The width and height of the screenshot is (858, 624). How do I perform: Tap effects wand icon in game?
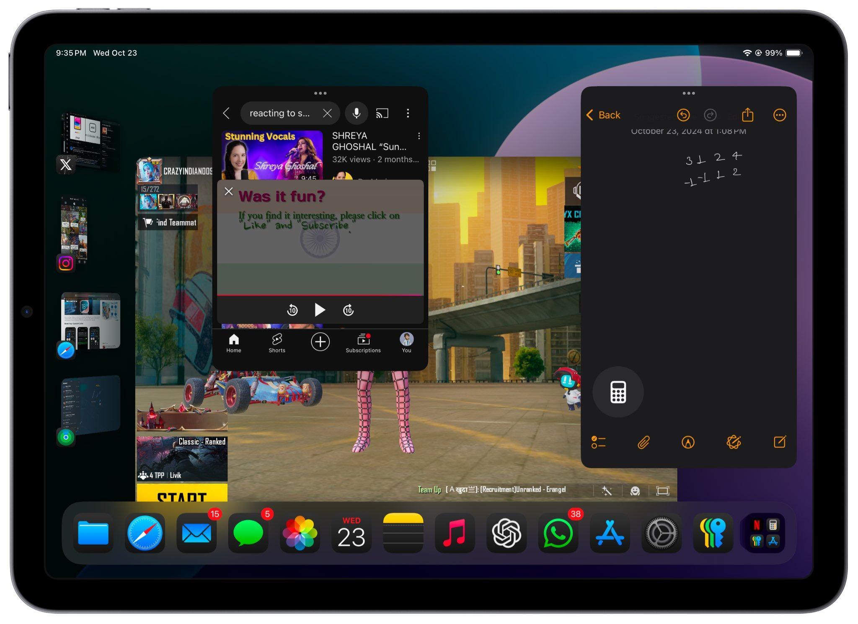point(607,491)
